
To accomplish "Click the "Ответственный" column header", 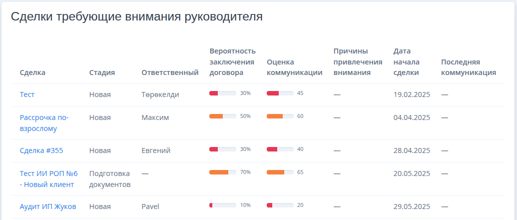I will point(170,72).
